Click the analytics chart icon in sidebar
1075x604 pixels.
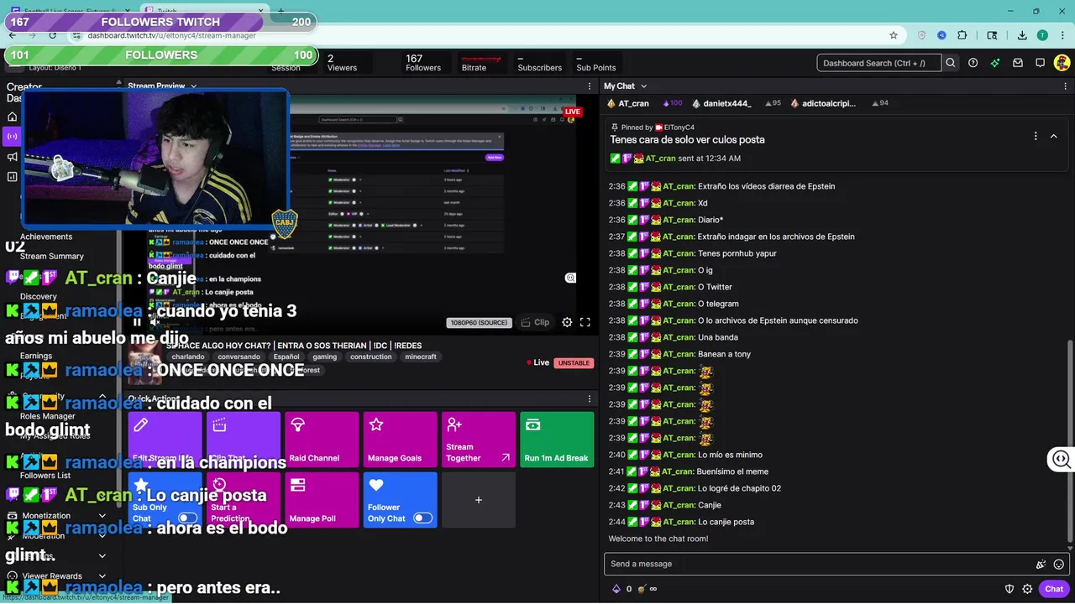click(12, 177)
